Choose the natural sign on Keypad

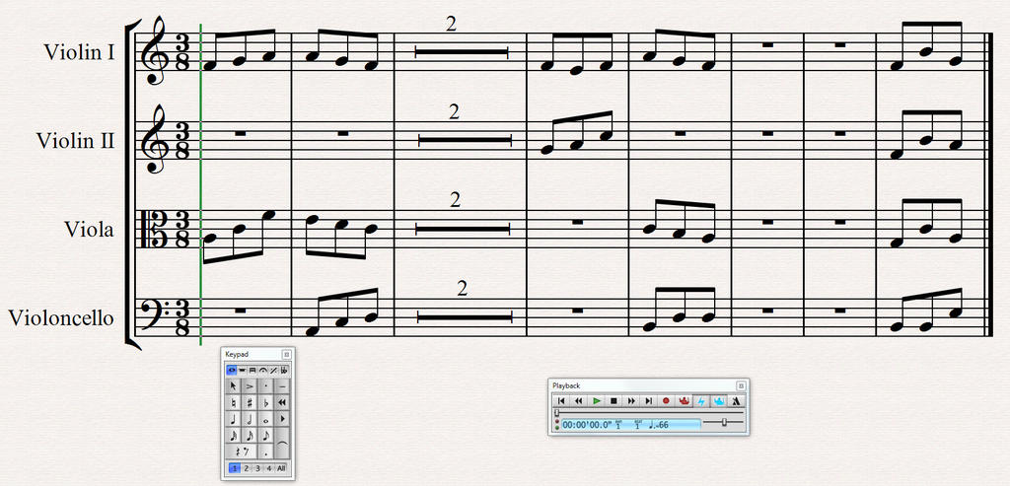233,402
